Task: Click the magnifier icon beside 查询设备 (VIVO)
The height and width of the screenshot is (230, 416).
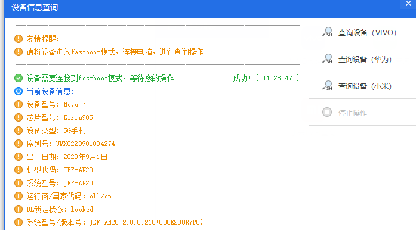Action: (x=328, y=32)
